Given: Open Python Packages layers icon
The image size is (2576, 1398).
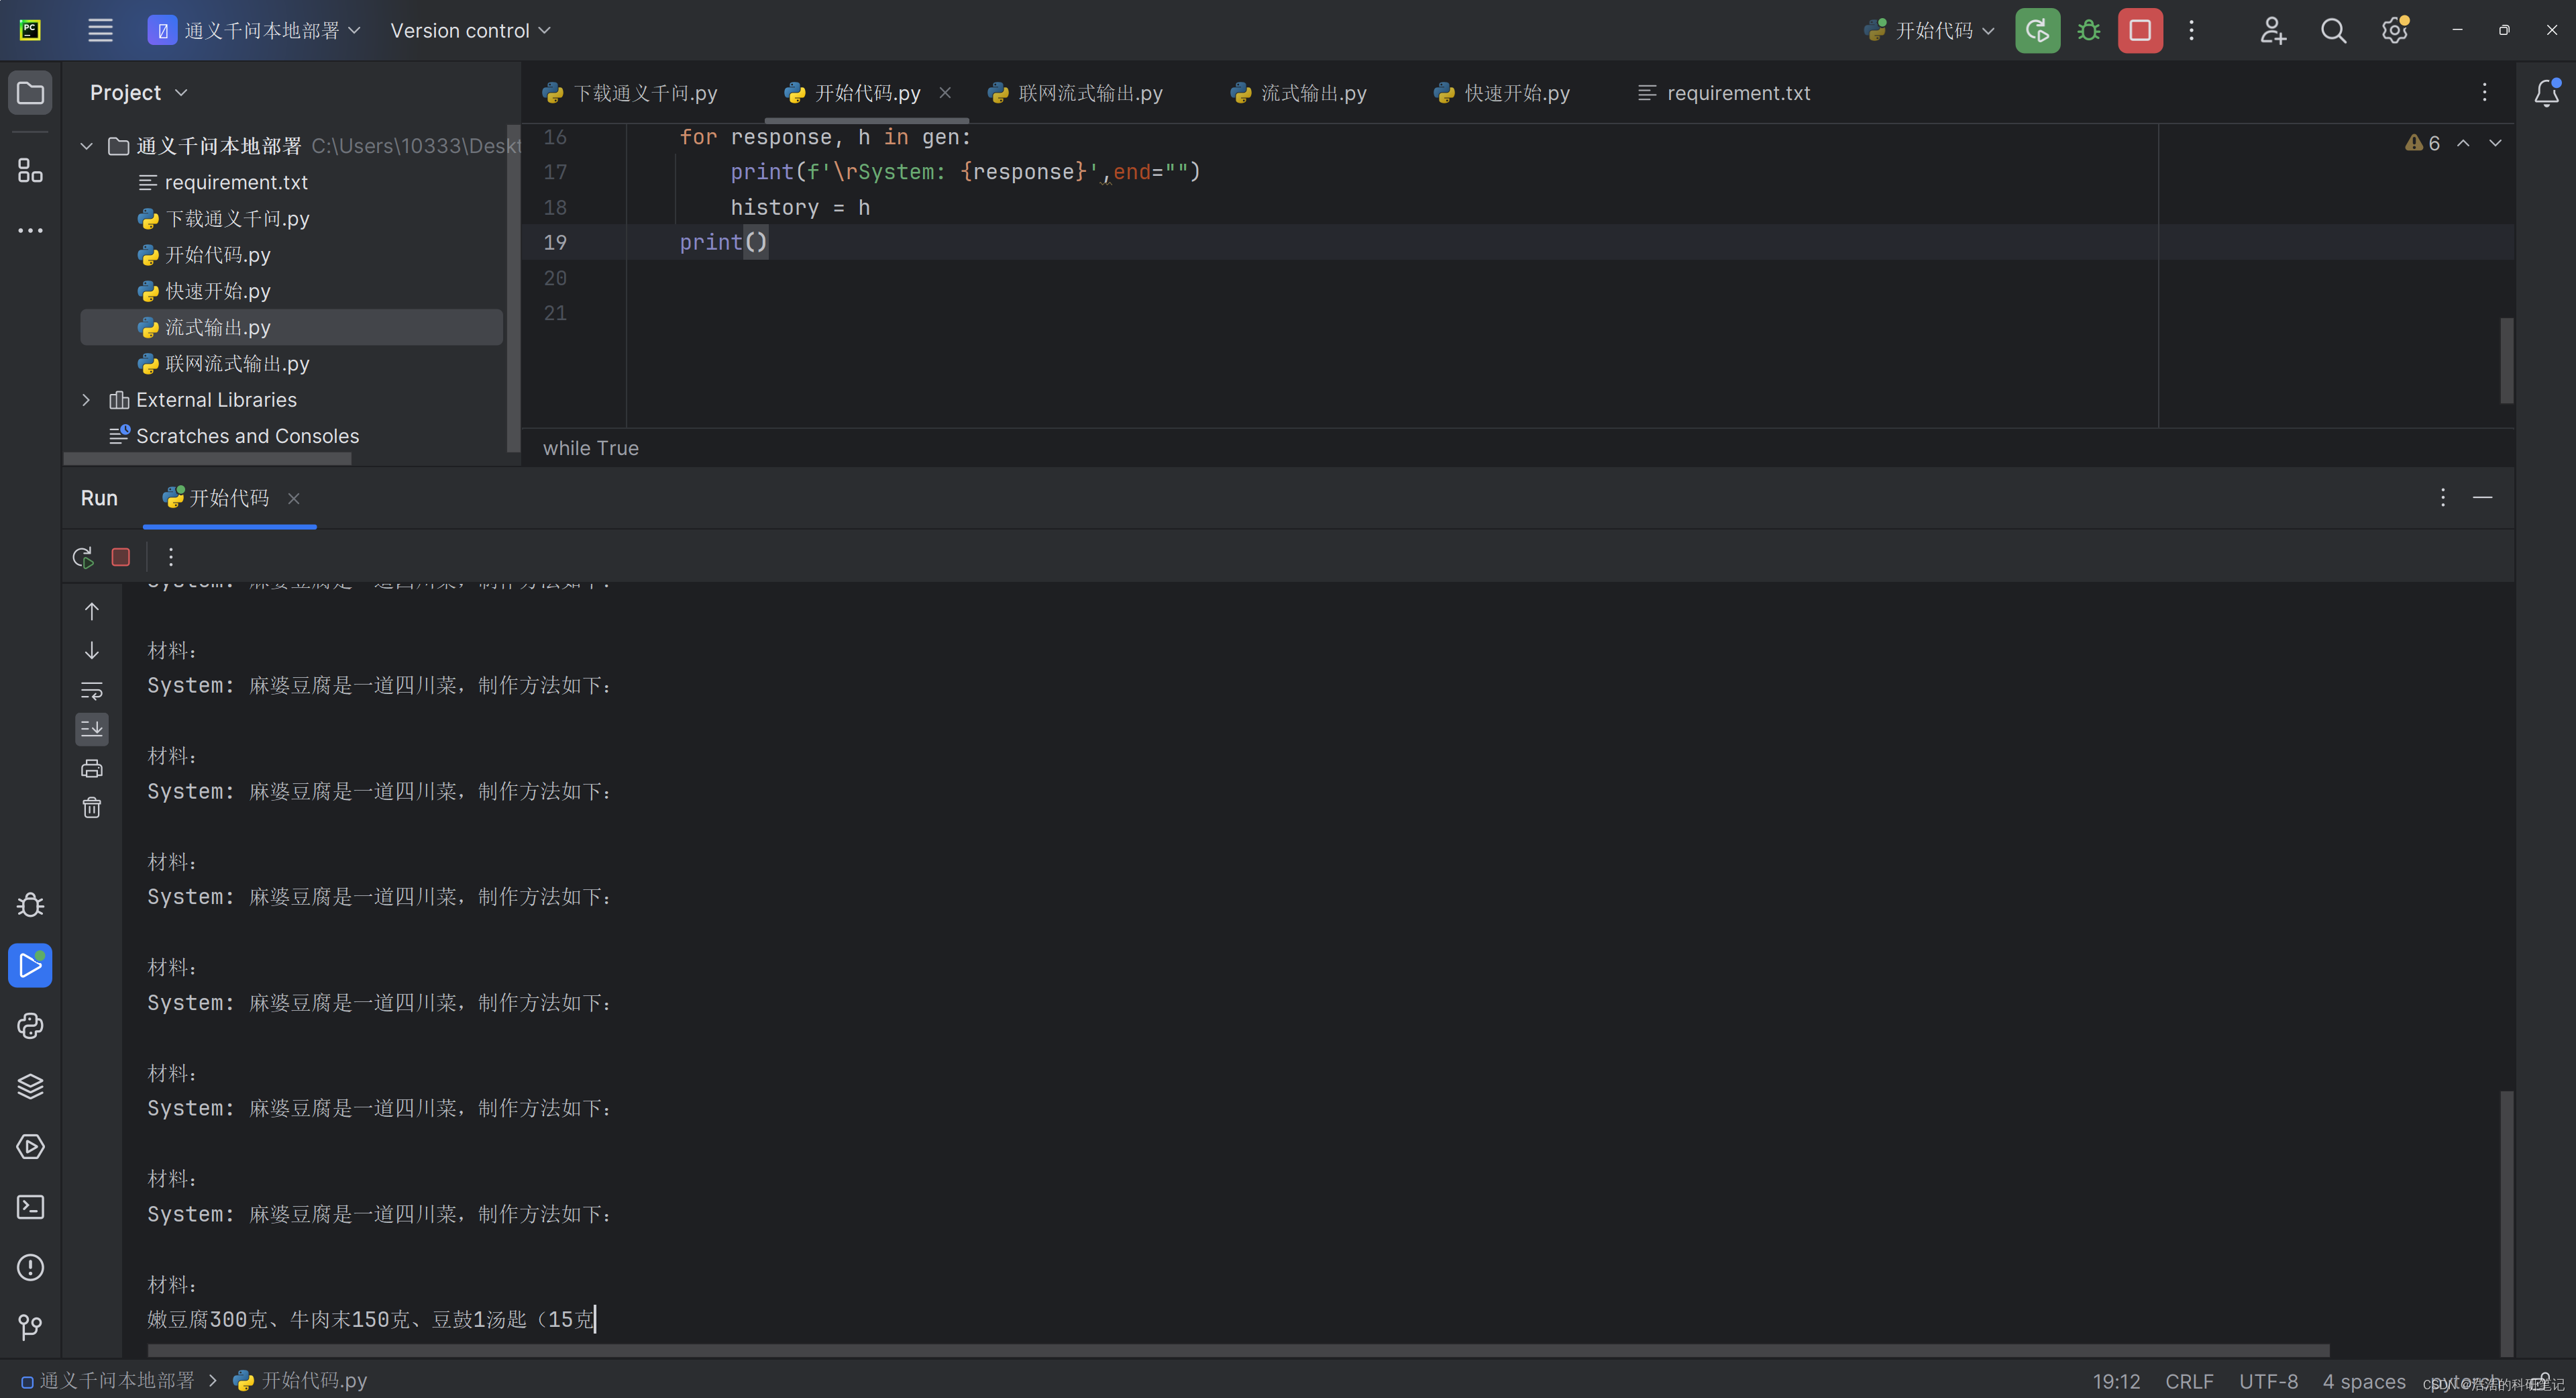Looking at the screenshot, I should (30, 1086).
